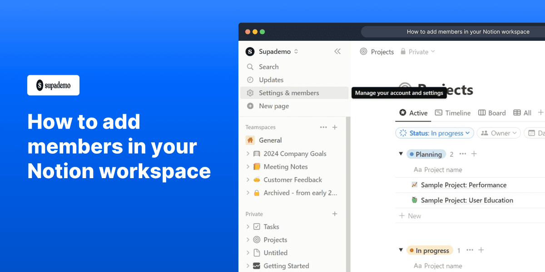Image resolution: width=545 pixels, height=272 pixels.
Task: Open the Tasks page checkbox icon
Action: pos(258,226)
